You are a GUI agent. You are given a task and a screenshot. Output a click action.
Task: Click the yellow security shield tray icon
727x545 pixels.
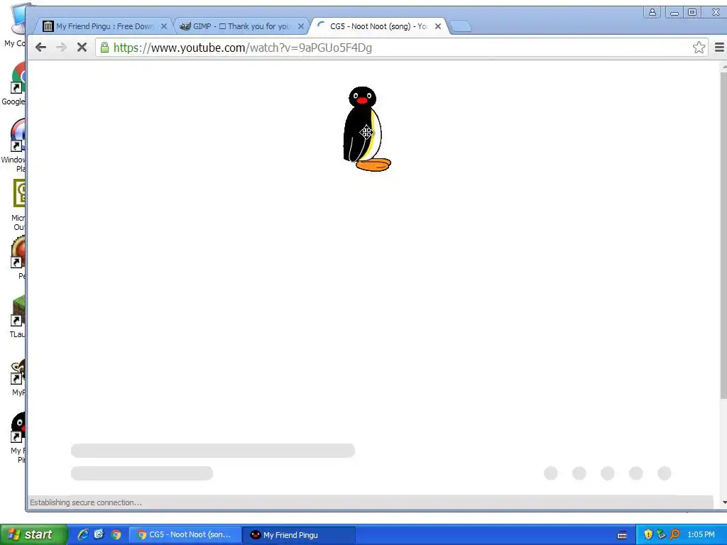(x=648, y=534)
